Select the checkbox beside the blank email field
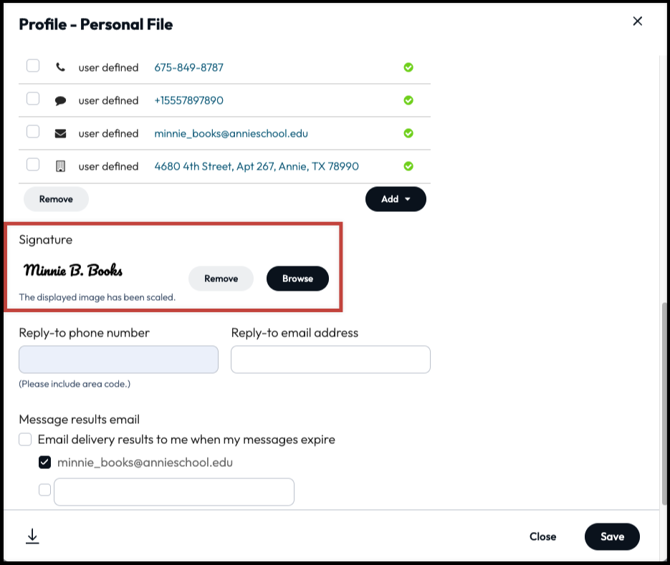This screenshot has width=670, height=565. point(44,489)
